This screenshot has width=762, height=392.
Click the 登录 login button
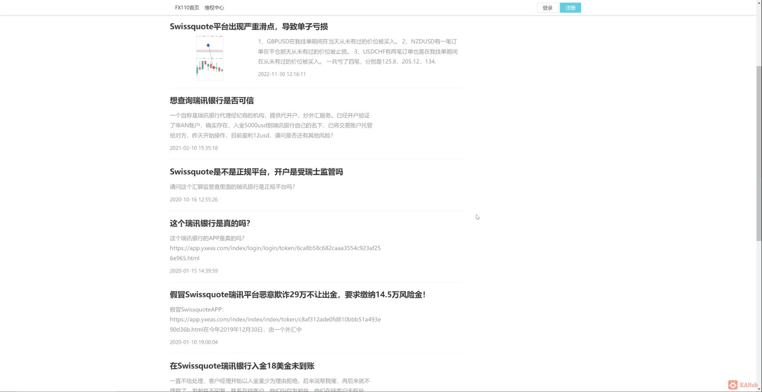point(548,8)
